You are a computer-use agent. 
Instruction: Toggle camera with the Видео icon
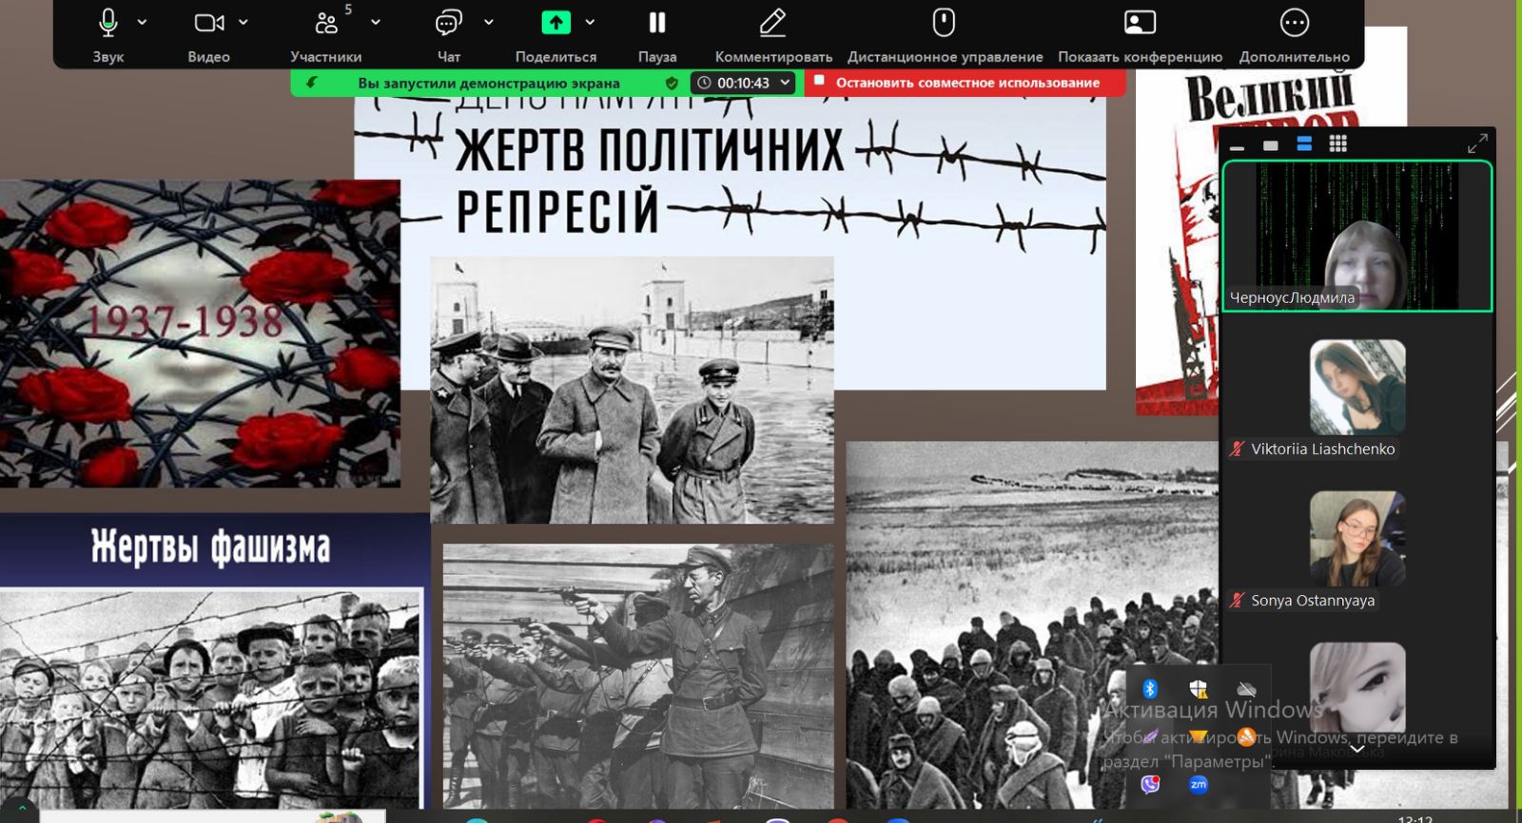[208, 23]
